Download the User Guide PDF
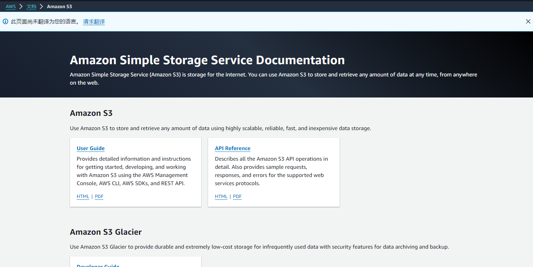Viewport: 533px width, 267px height. [x=99, y=196]
